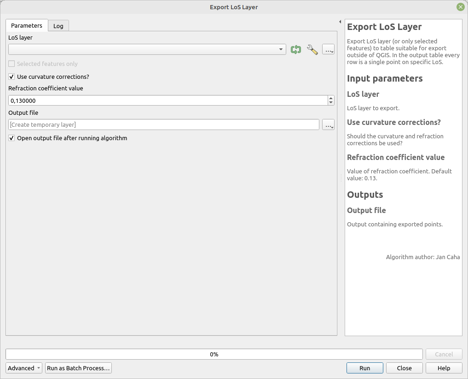468x379 pixels.
Task: Click the Output file path text field
Action: [x=163, y=124]
